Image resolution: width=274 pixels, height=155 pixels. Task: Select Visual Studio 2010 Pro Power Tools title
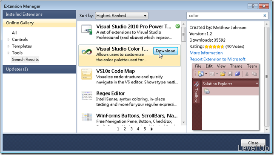click(x=134, y=26)
